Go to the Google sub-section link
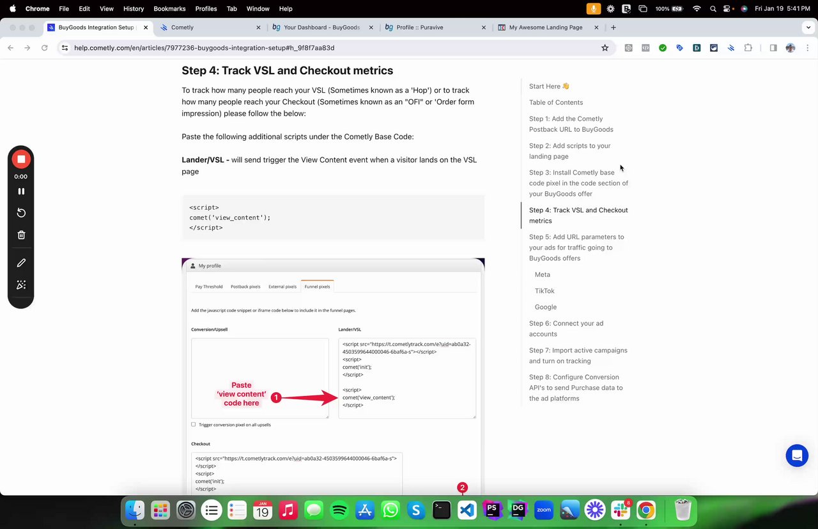 pos(546,307)
